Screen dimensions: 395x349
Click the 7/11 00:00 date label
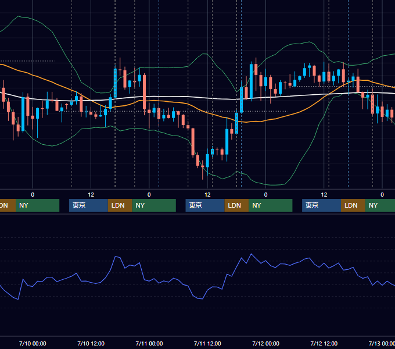point(149,343)
